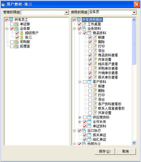This screenshot has height=162, width=141.
Task: Click the 取消 button
Action: tap(125, 151)
